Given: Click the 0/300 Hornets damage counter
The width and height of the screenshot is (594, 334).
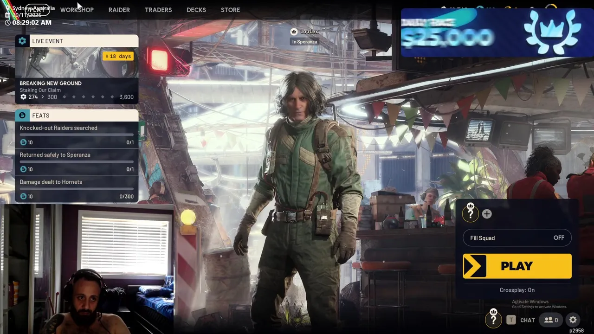Looking at the screenshot, I should pyautogui.click(x=126, y=197).
